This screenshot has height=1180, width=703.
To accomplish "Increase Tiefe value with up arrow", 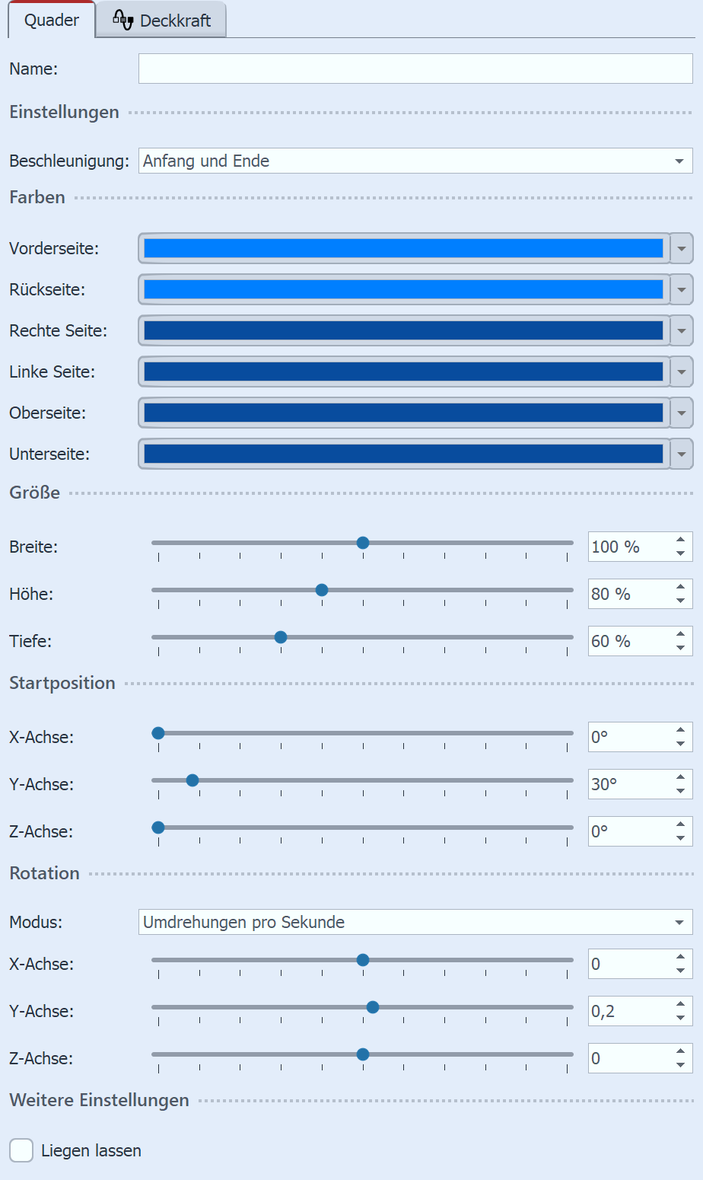I will pyautogui.click(x=680, y=634).
